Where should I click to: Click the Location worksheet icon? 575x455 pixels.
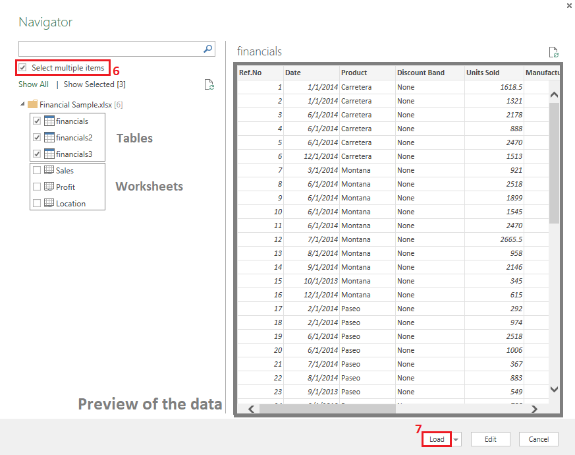click(x=49, y=203)
